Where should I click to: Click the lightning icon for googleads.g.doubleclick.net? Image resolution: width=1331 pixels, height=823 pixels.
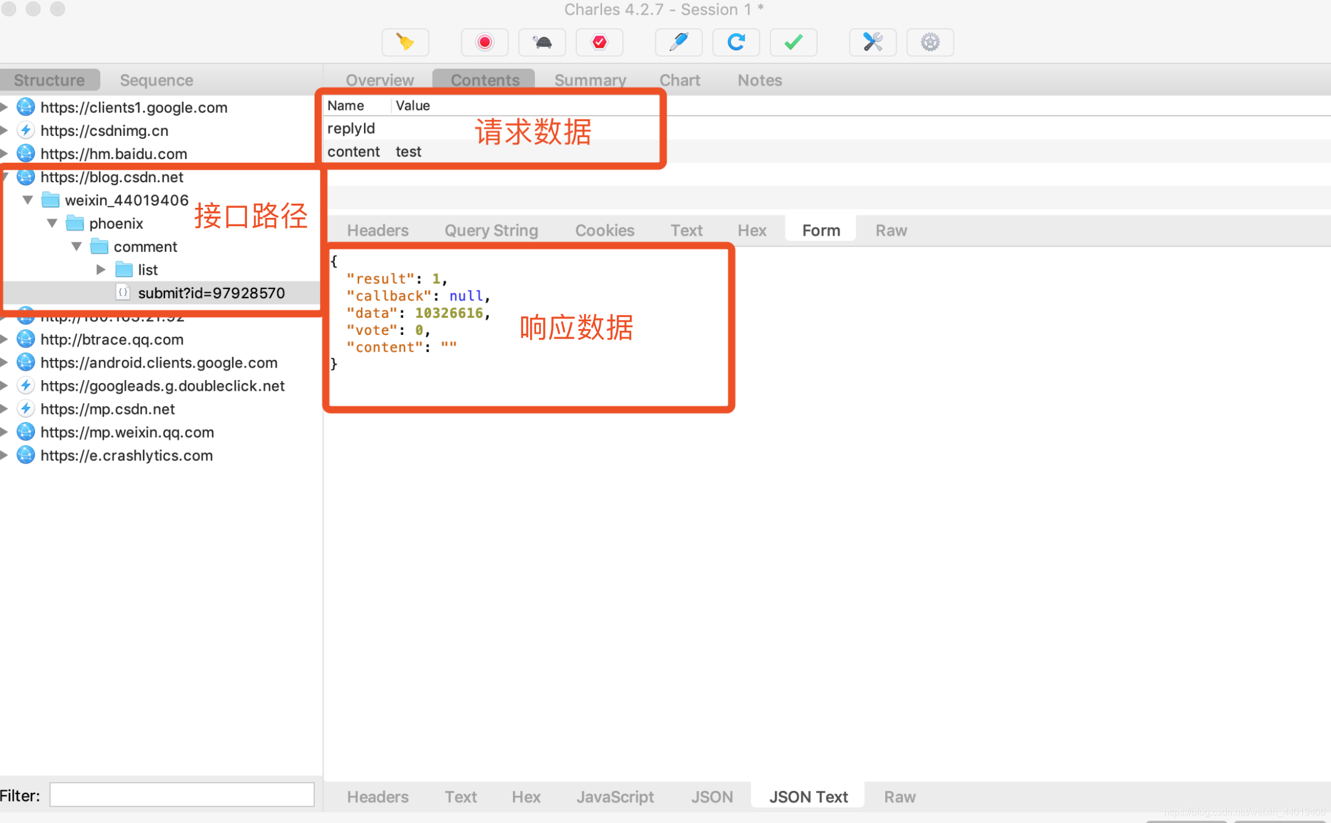pyautogui.click(x=26, y=386)
